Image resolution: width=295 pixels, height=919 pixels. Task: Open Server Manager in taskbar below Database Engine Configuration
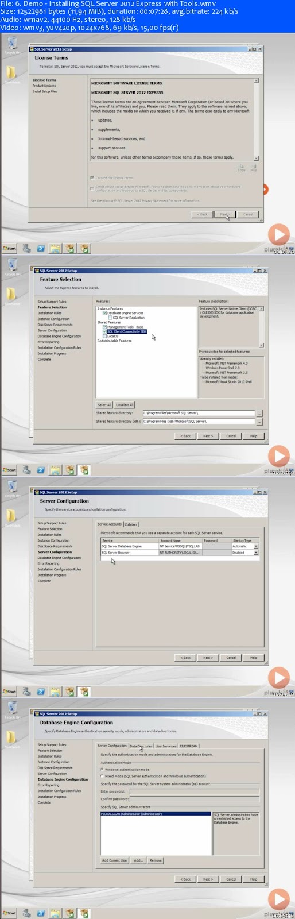click(27, 913)
